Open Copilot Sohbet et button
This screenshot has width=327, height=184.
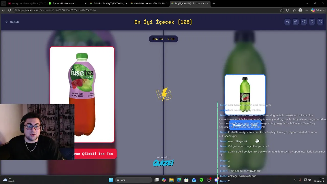point(318,10)
